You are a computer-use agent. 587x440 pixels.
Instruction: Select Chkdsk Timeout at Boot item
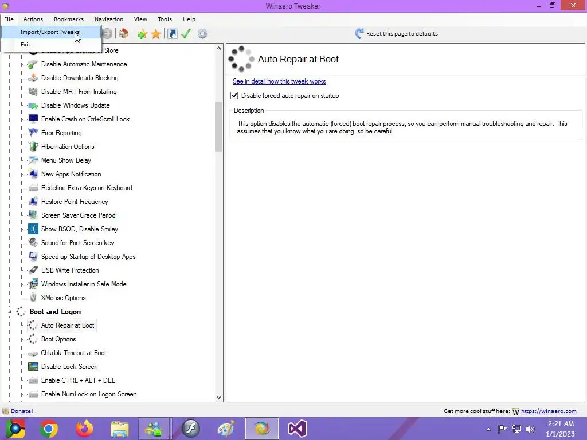(x=73, y=353)
